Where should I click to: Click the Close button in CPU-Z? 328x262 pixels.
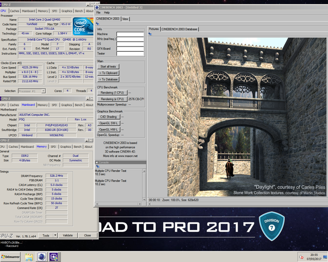[87, 235]
